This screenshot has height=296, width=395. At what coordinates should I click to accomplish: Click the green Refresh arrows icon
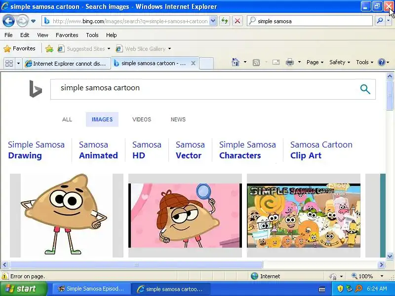(225, 21)
